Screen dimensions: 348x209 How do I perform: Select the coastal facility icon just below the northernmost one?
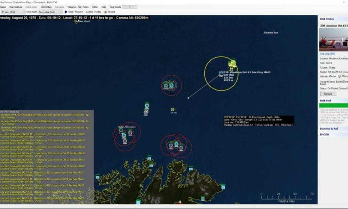151,165
